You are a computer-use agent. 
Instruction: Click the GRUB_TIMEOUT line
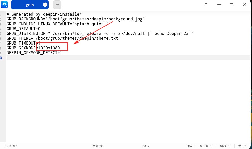[x=23, y=43]
